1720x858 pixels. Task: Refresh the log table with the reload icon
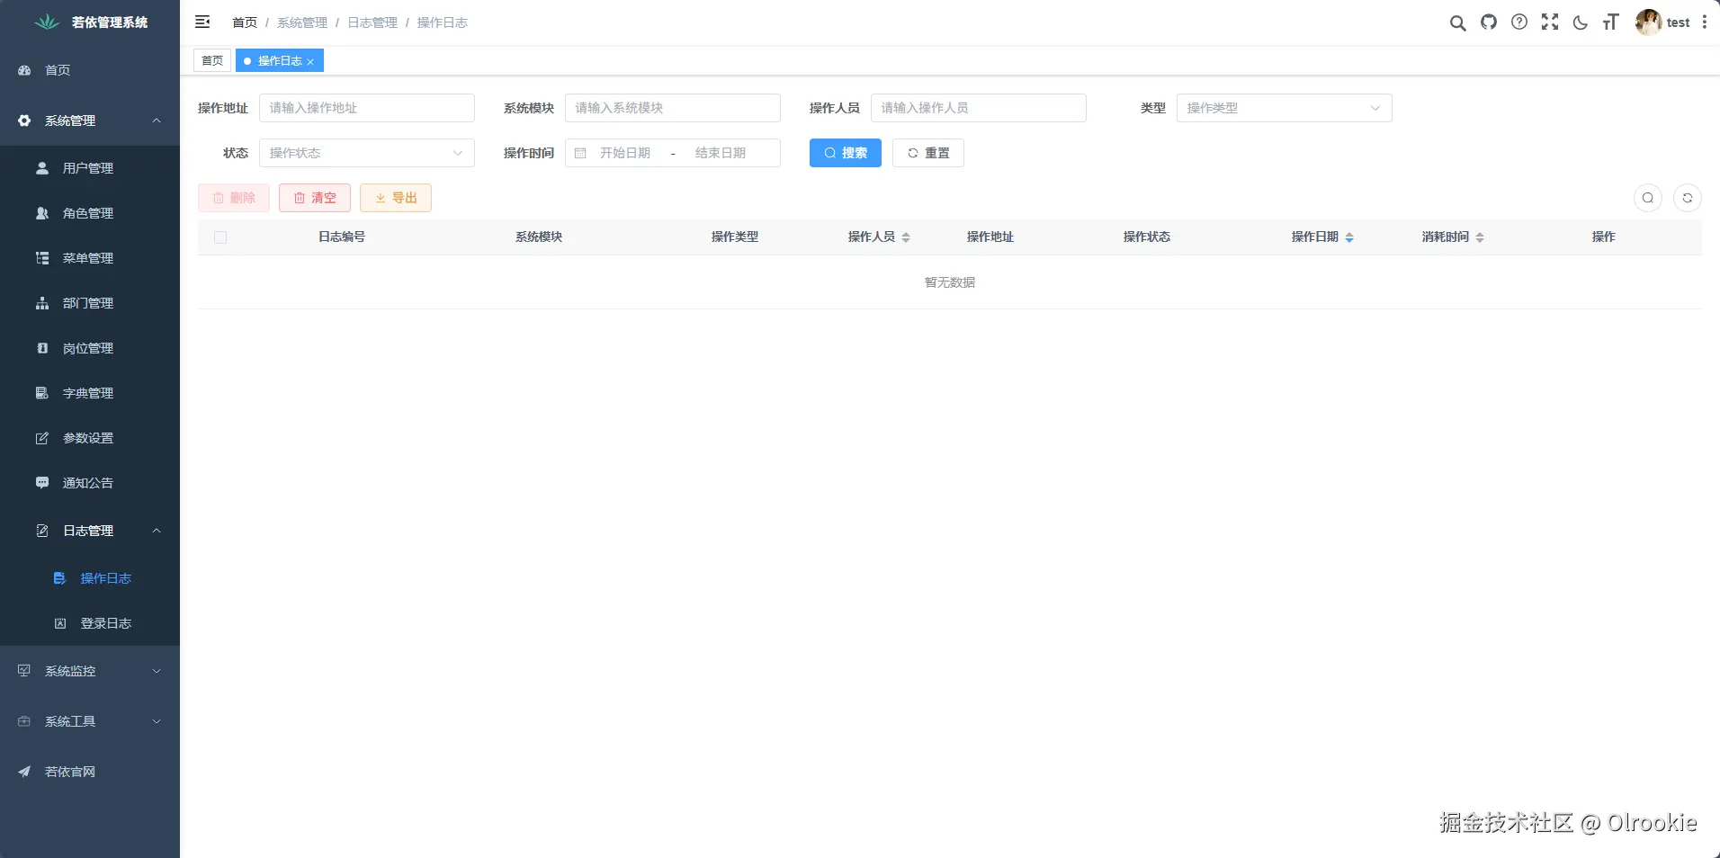pos(1689,197)
